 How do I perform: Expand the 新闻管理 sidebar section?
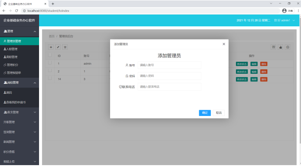tap(19, 142)
